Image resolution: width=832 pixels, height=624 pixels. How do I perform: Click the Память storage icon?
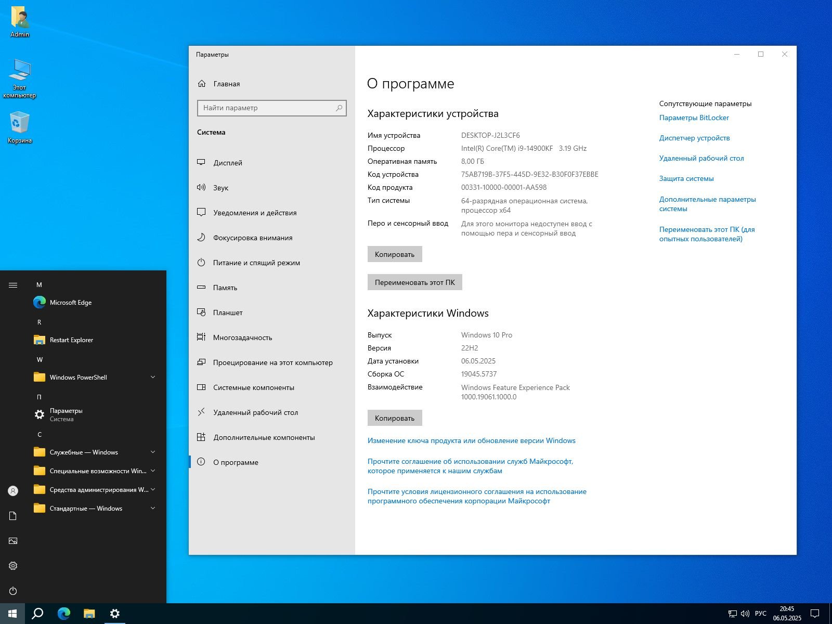(201, 287)
